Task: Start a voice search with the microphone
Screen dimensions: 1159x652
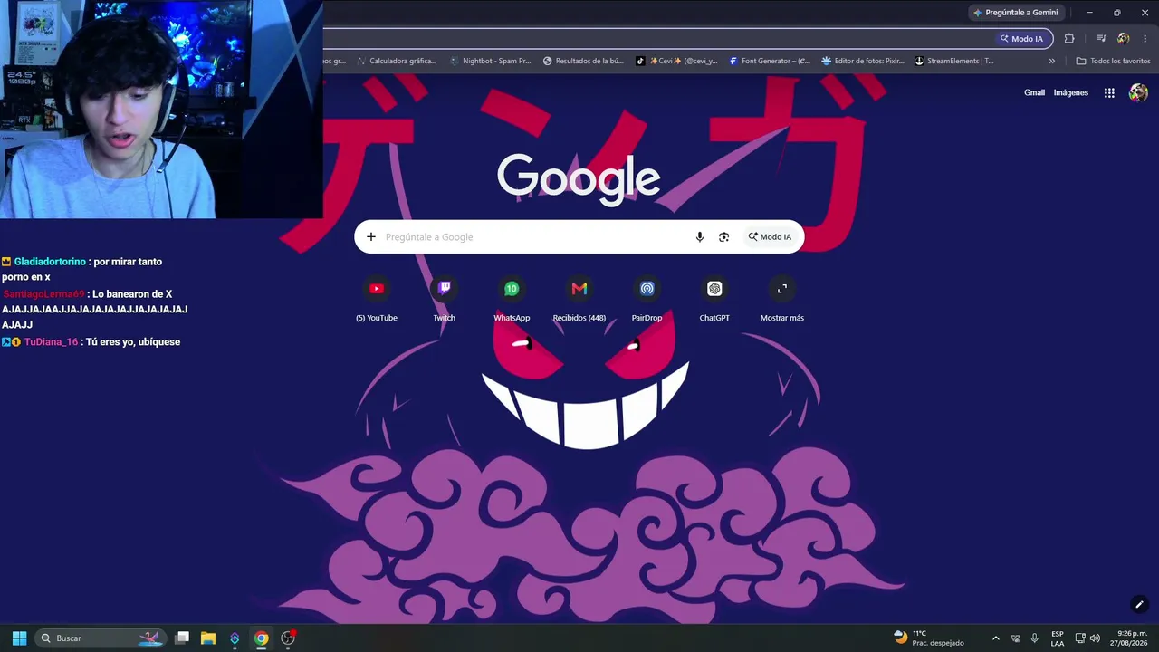Action: tap(699, 237)
